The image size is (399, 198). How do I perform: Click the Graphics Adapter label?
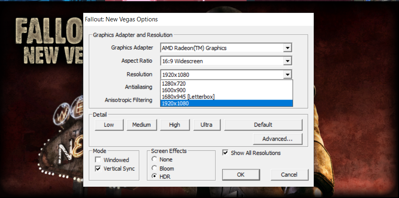132,48
